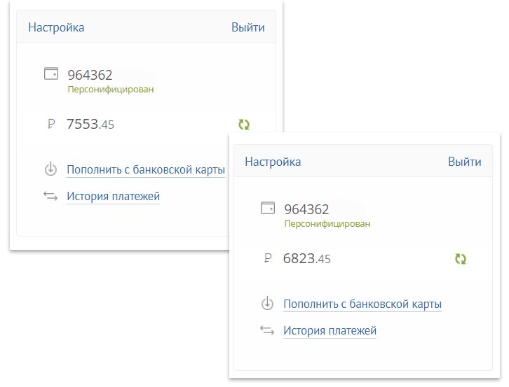Open Настройка in the upper panel header
This screenshot has width=509, height=387.
click(x=56, y=27)
